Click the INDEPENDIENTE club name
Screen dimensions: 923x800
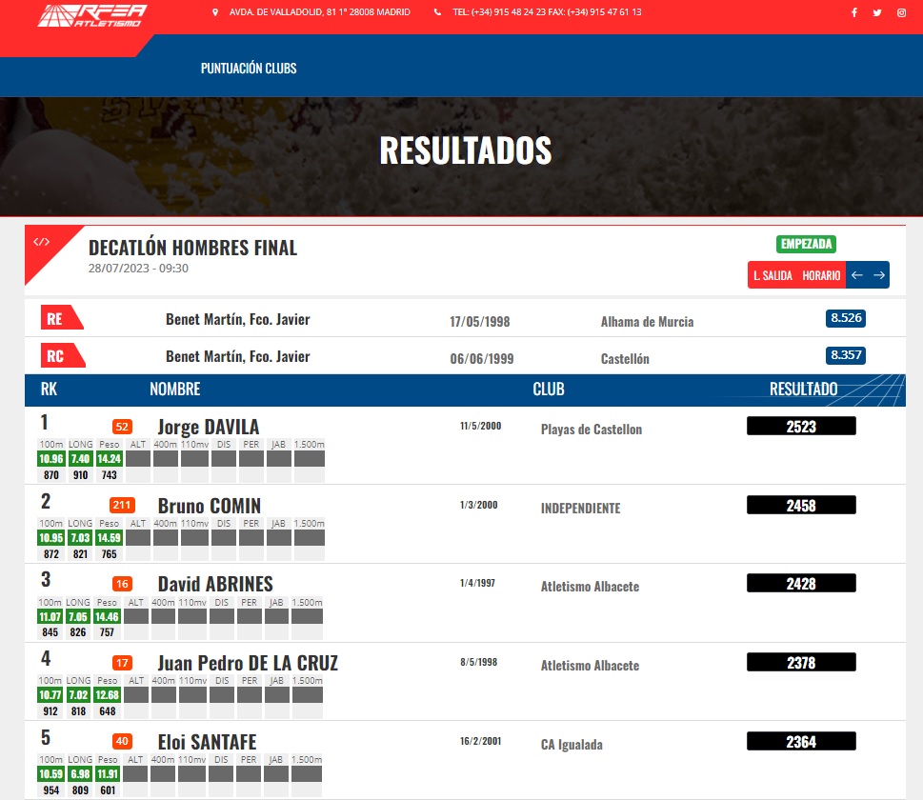(580, 508)
